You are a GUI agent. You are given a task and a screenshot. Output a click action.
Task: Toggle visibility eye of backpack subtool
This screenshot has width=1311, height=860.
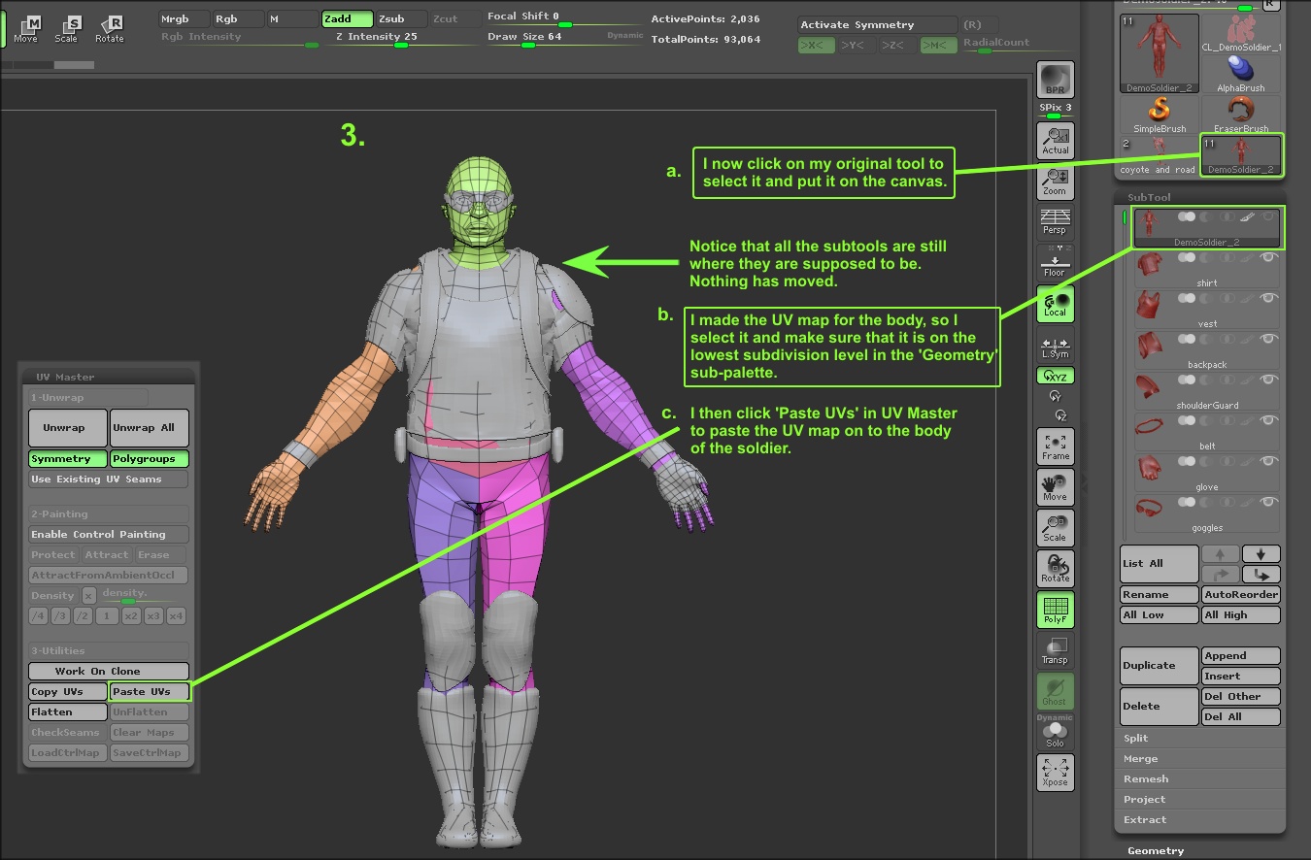1268,339
